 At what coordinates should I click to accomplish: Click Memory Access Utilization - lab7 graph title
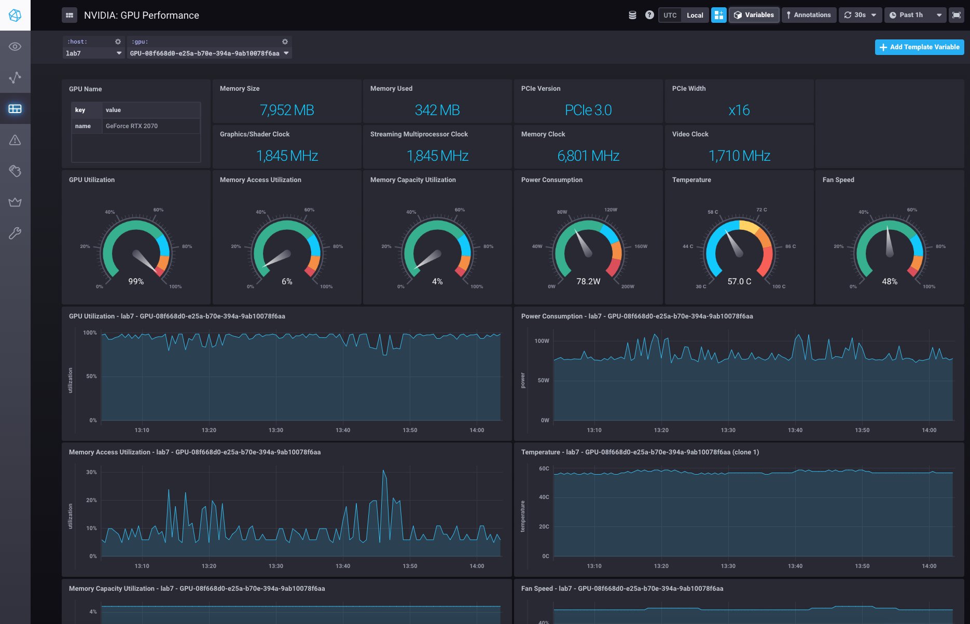(195, 452)
